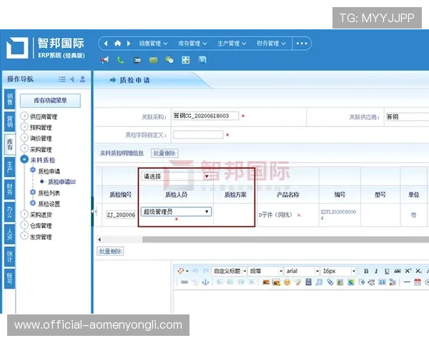Image resolution: width=429 pixels, height=343 pixels.
Task: Click the megaphone announcement icon
Action: tap(104, 60)
